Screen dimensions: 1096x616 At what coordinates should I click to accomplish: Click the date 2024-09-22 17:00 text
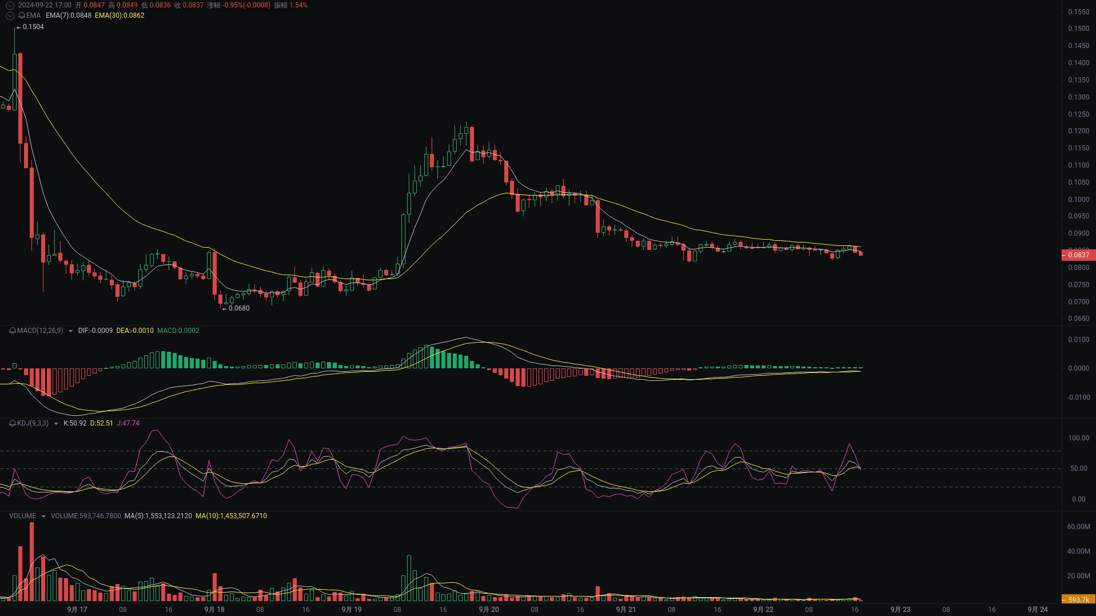coord(45,5)
